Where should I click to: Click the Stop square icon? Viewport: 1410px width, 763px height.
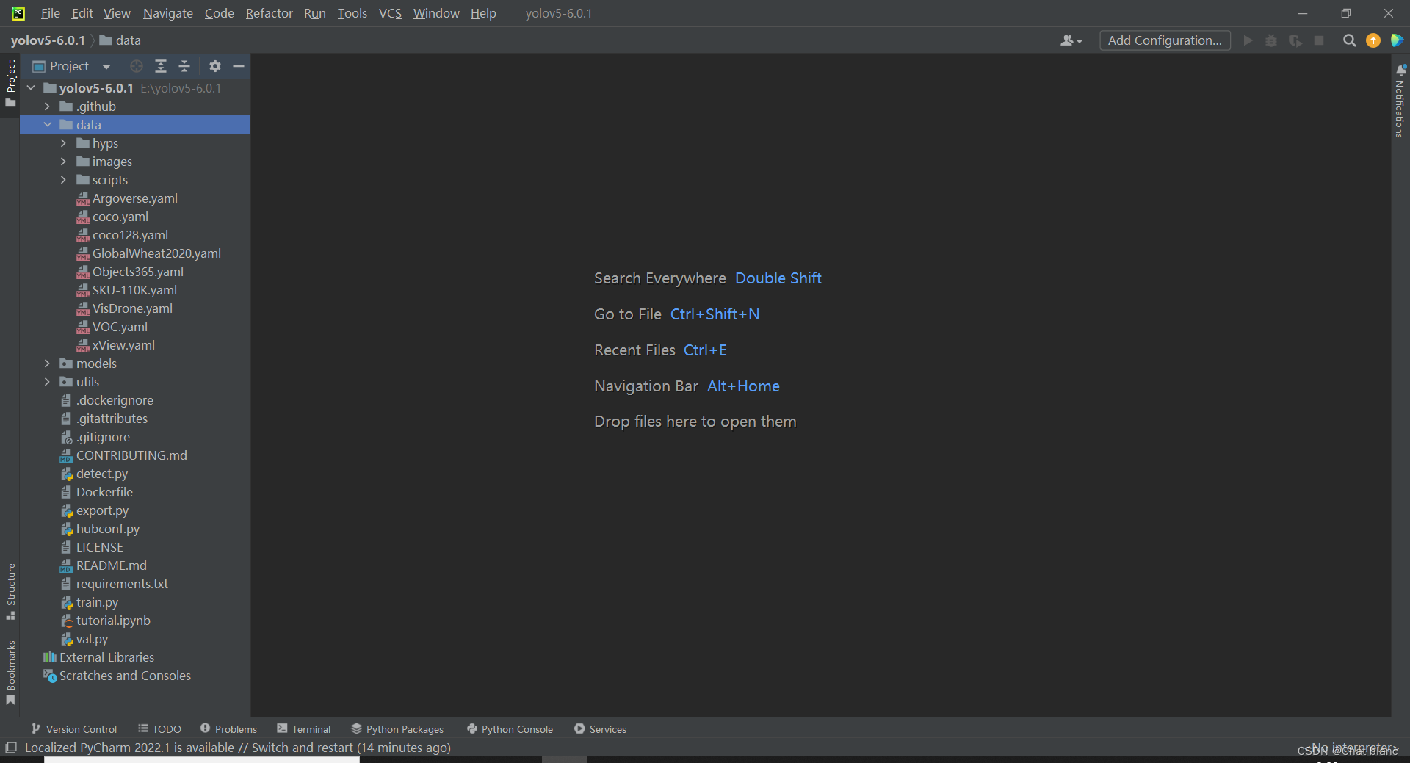tap(1319, 40)
